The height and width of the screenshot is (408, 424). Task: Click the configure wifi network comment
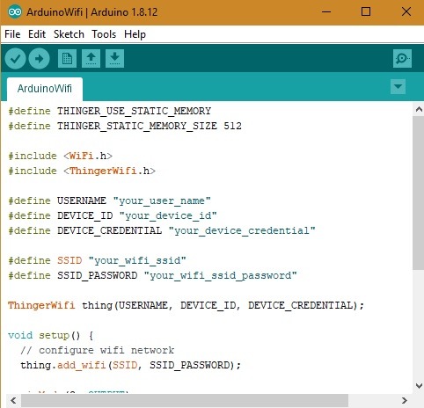point(98,350)
